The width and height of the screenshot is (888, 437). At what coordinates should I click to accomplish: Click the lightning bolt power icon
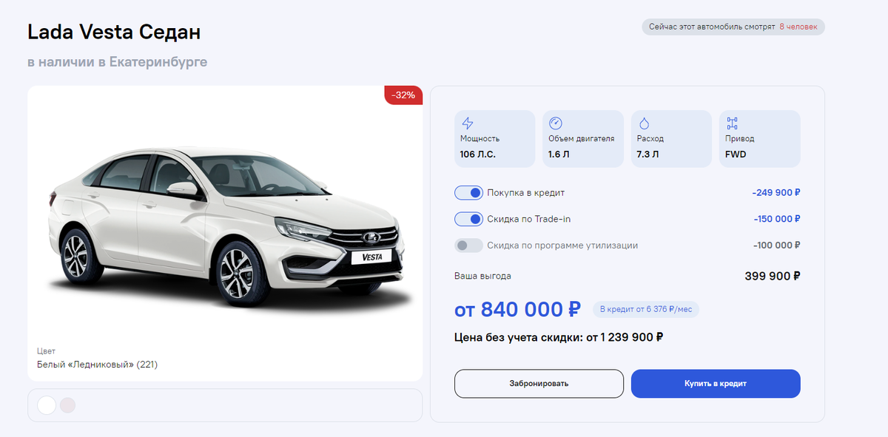click(x=467, y=123)
